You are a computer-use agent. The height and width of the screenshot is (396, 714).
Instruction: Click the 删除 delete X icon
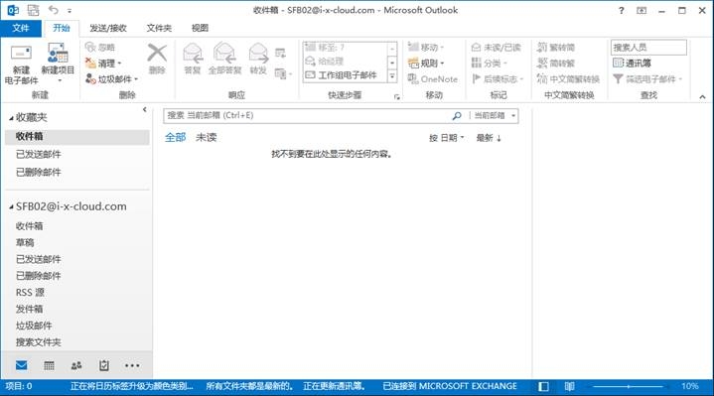[x=157, y=54]
